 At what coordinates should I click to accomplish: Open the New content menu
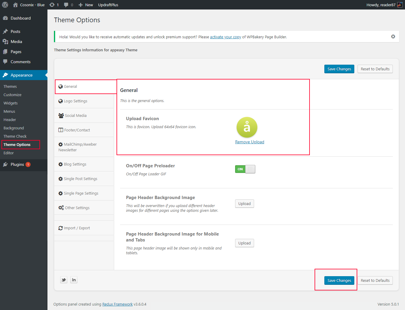coord(86,5)
